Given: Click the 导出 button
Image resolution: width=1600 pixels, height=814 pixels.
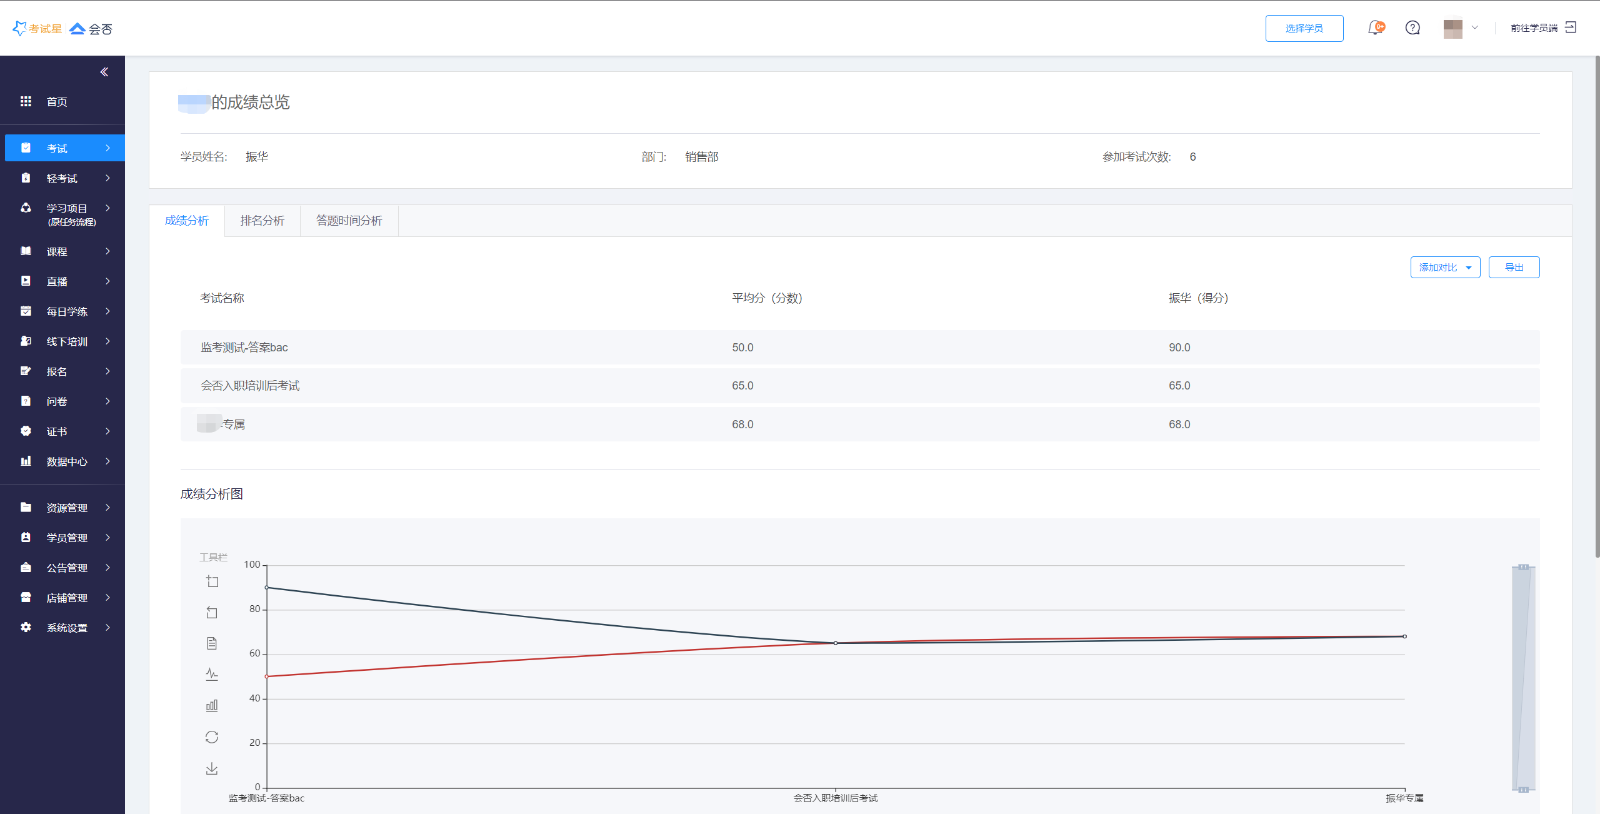Looking at the screenshot, I should click(1514, 268).
